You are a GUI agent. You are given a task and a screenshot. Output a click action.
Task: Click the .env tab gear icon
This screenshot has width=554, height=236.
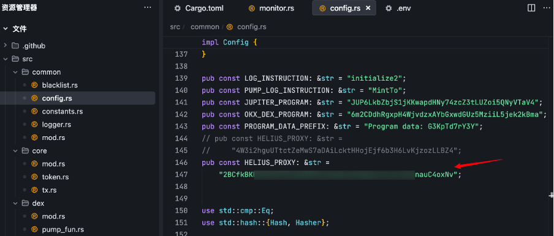point(389,8)
